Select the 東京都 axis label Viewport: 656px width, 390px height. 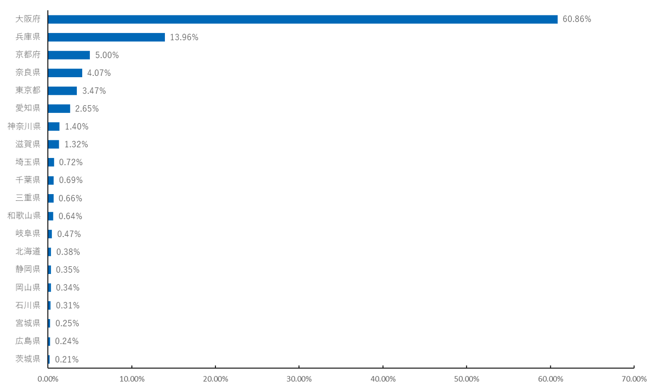(28, 90)
